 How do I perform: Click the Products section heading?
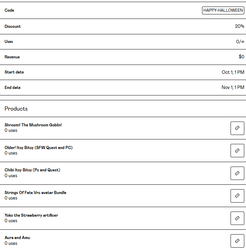[x=16, y=109]
